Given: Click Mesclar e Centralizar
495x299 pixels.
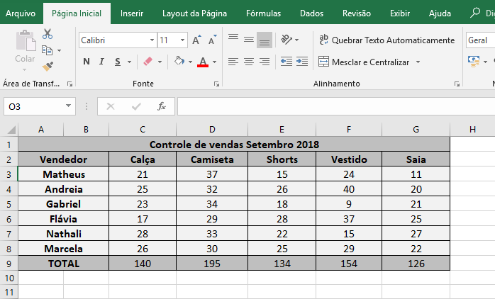Looking at the screenshot, I should [x=364, y=62].
